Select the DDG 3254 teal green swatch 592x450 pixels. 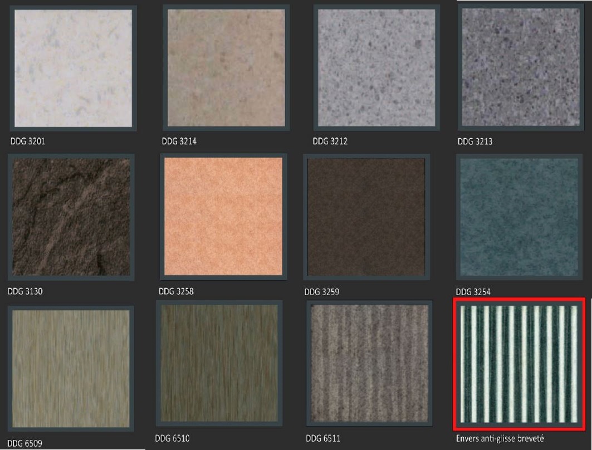pyautogui.click(x=518, y=217)
